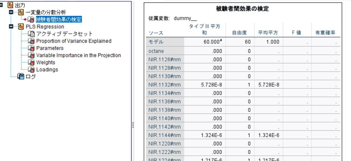
Task: Jump to Variable Importance in the Projection
Action: (x=79, y=55)
